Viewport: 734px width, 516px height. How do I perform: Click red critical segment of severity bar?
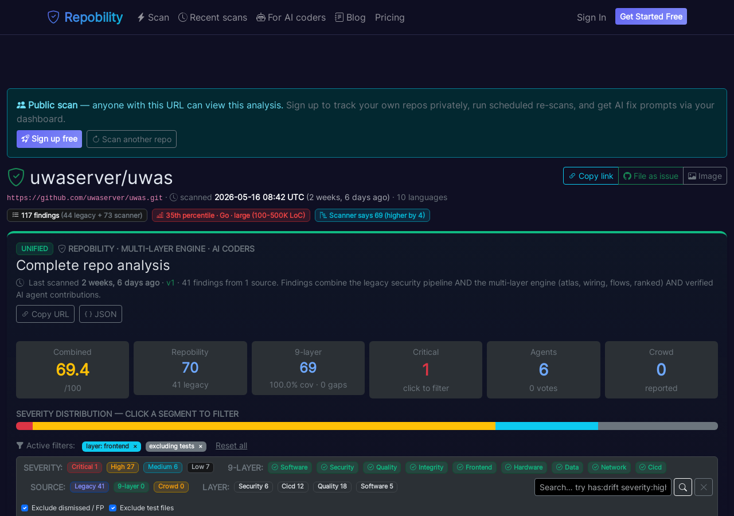click(24, 426)
